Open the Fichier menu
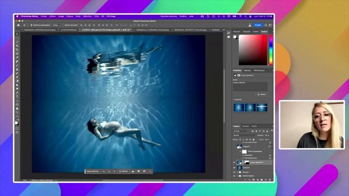349x196 pixels. [x=44, y=16]
